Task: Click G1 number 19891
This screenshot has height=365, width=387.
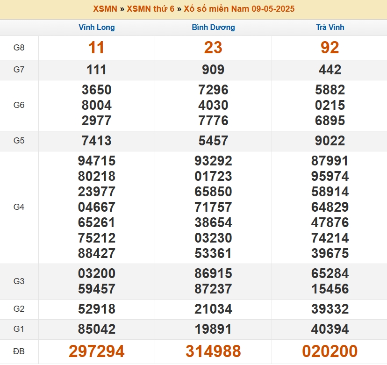Action: pos(213,329)
